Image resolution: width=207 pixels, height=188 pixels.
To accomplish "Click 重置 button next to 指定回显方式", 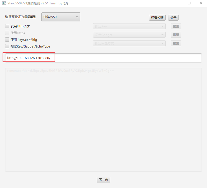I will tap(176, 43).
